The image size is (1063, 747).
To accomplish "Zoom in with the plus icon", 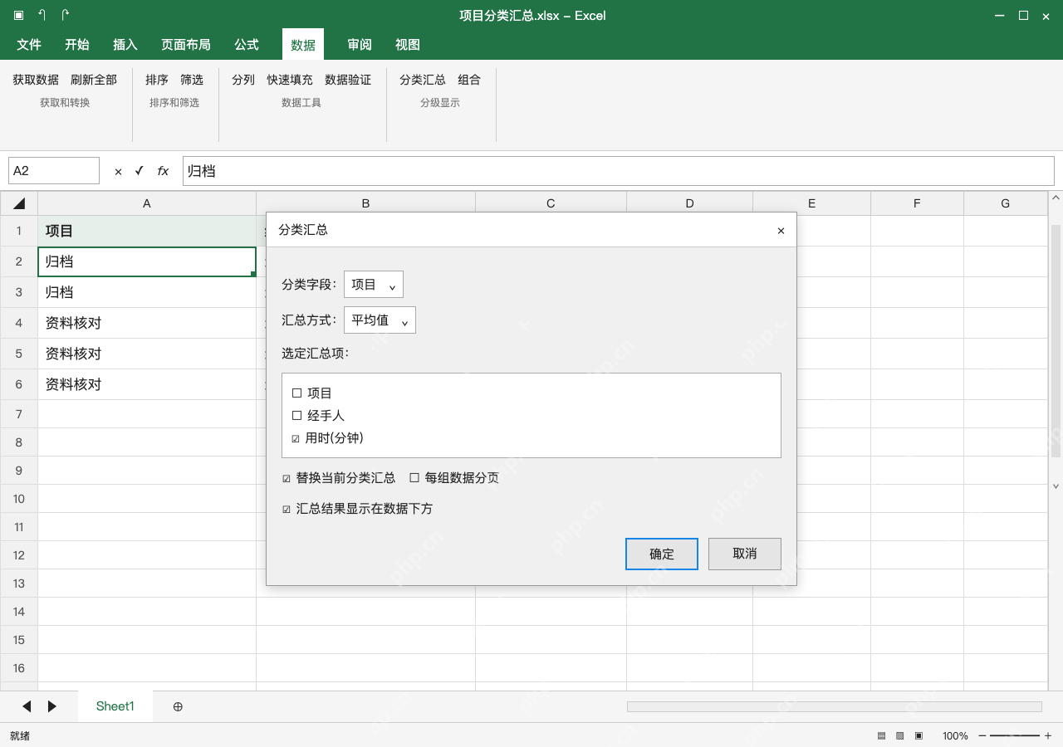I will (1048, 736).
